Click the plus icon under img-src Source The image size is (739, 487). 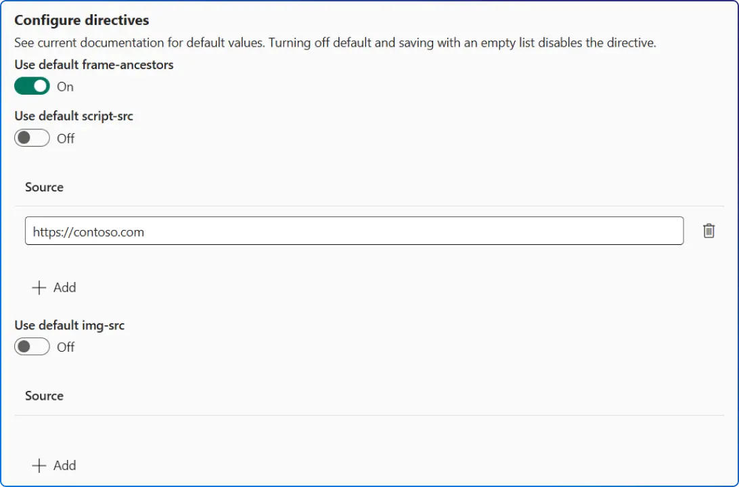point(39,465)
